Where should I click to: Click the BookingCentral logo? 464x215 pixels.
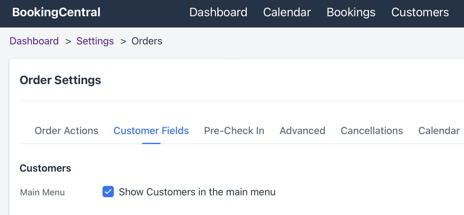click(x=56, y=12)
